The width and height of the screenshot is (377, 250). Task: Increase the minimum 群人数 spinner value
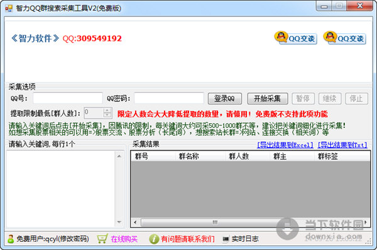click(107, 111)
